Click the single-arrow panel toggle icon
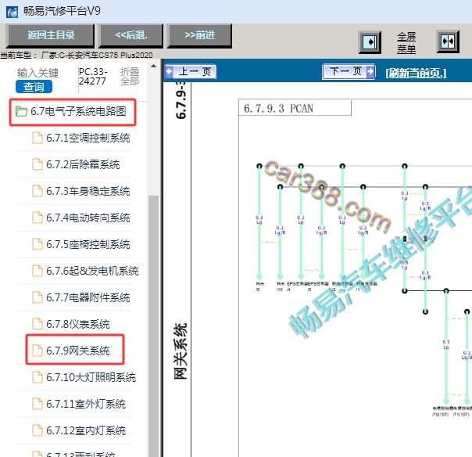 click(x=370, y=42)
